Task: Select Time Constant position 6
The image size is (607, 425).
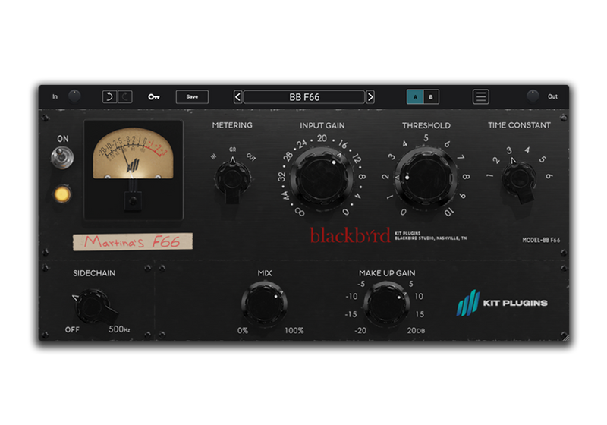Action: click(549, 176)
